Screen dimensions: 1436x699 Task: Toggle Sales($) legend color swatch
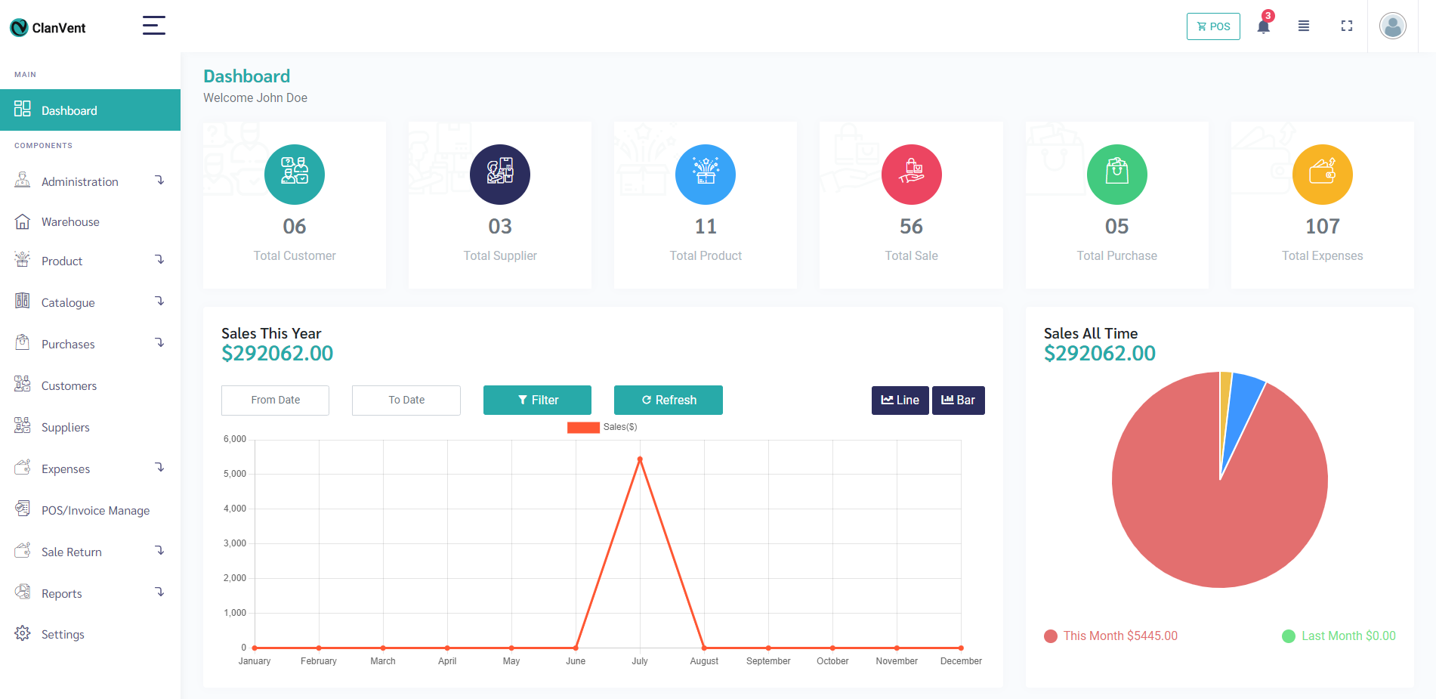click(x=583, y=428)
